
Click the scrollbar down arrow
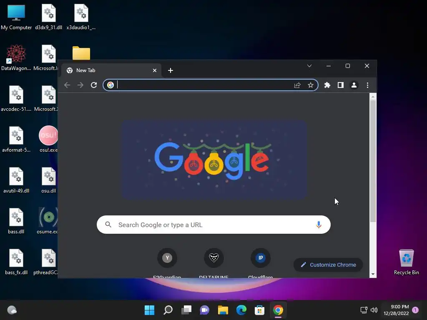[x=373, y=274]
